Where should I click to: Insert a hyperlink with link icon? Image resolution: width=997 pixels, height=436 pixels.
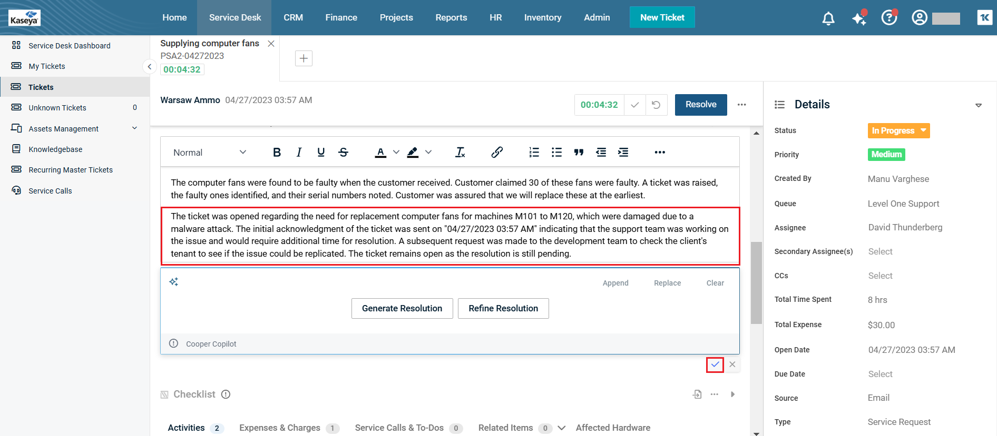click(496, 153)
